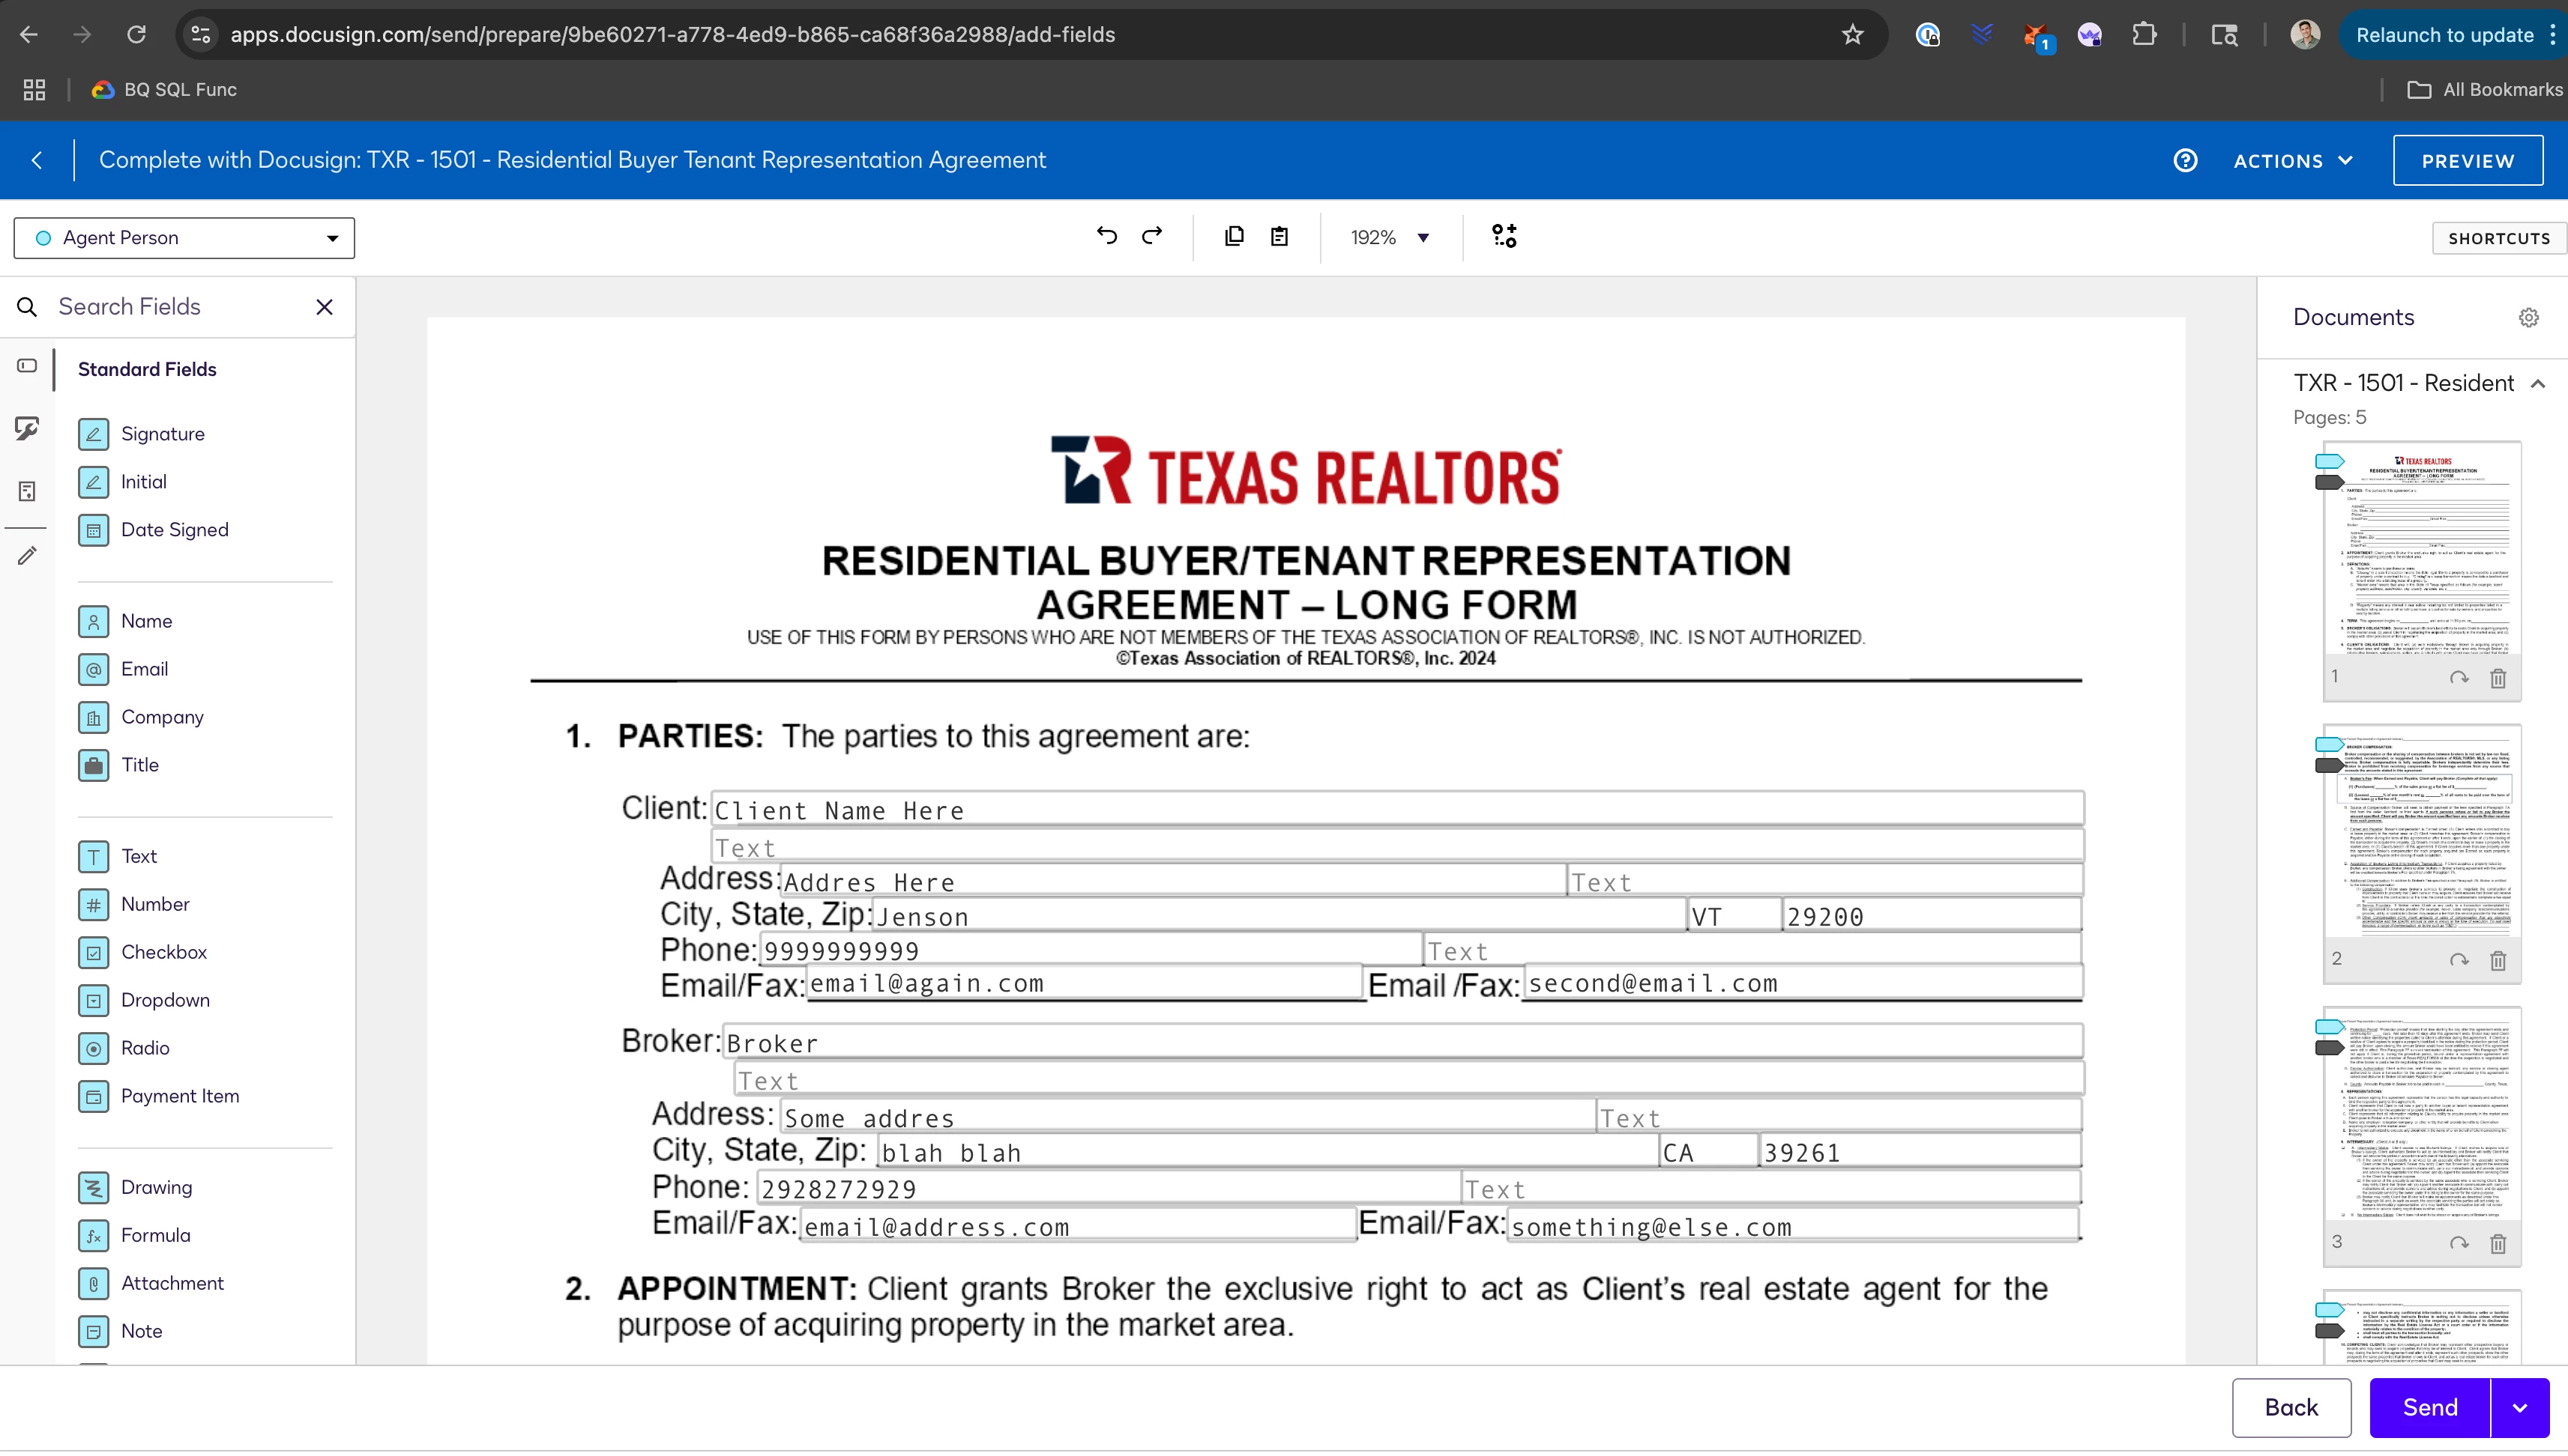The height and width of the screenshot is (1456, 2568).
Task: Select the Title field
Action: pos(119,765)
